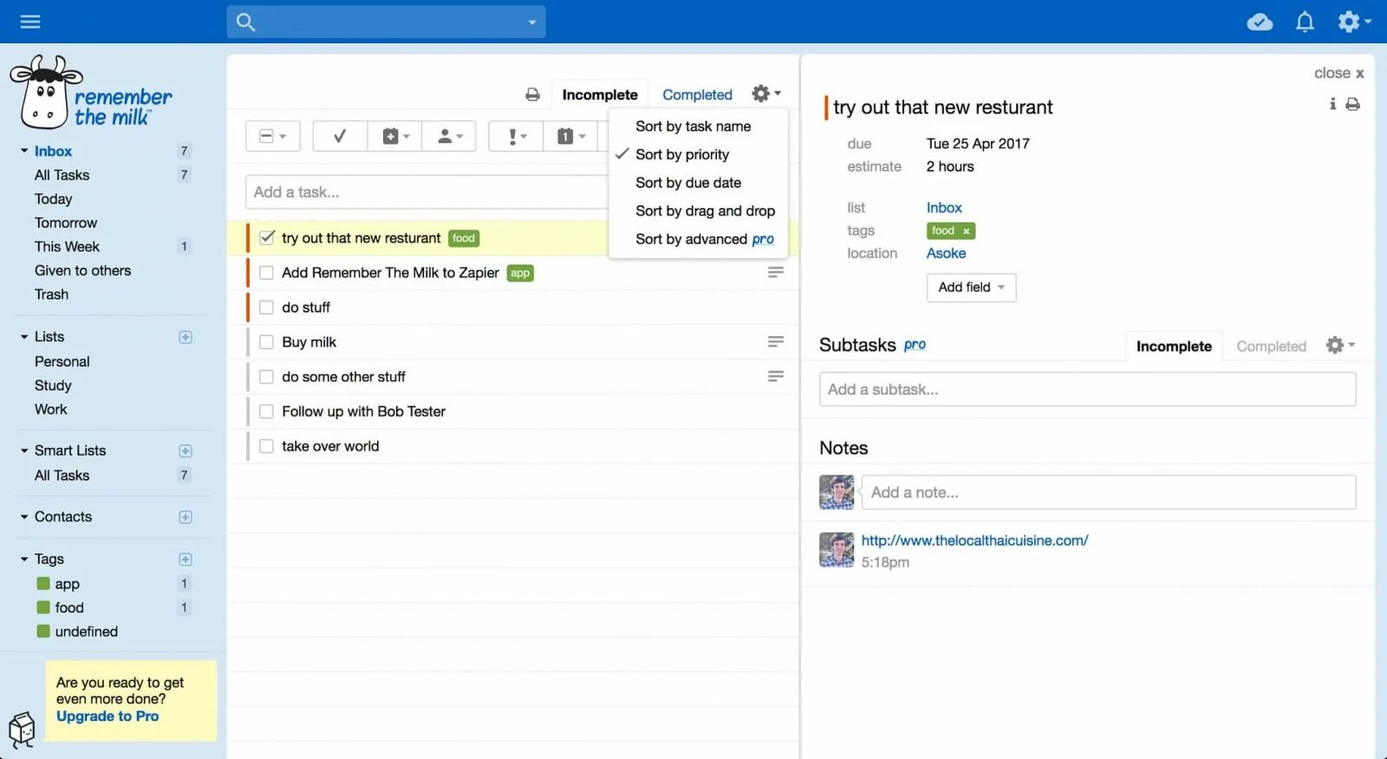This screenshot has height=759, width=1387.
Task: Open the task list settings gear
Action: 765,94
